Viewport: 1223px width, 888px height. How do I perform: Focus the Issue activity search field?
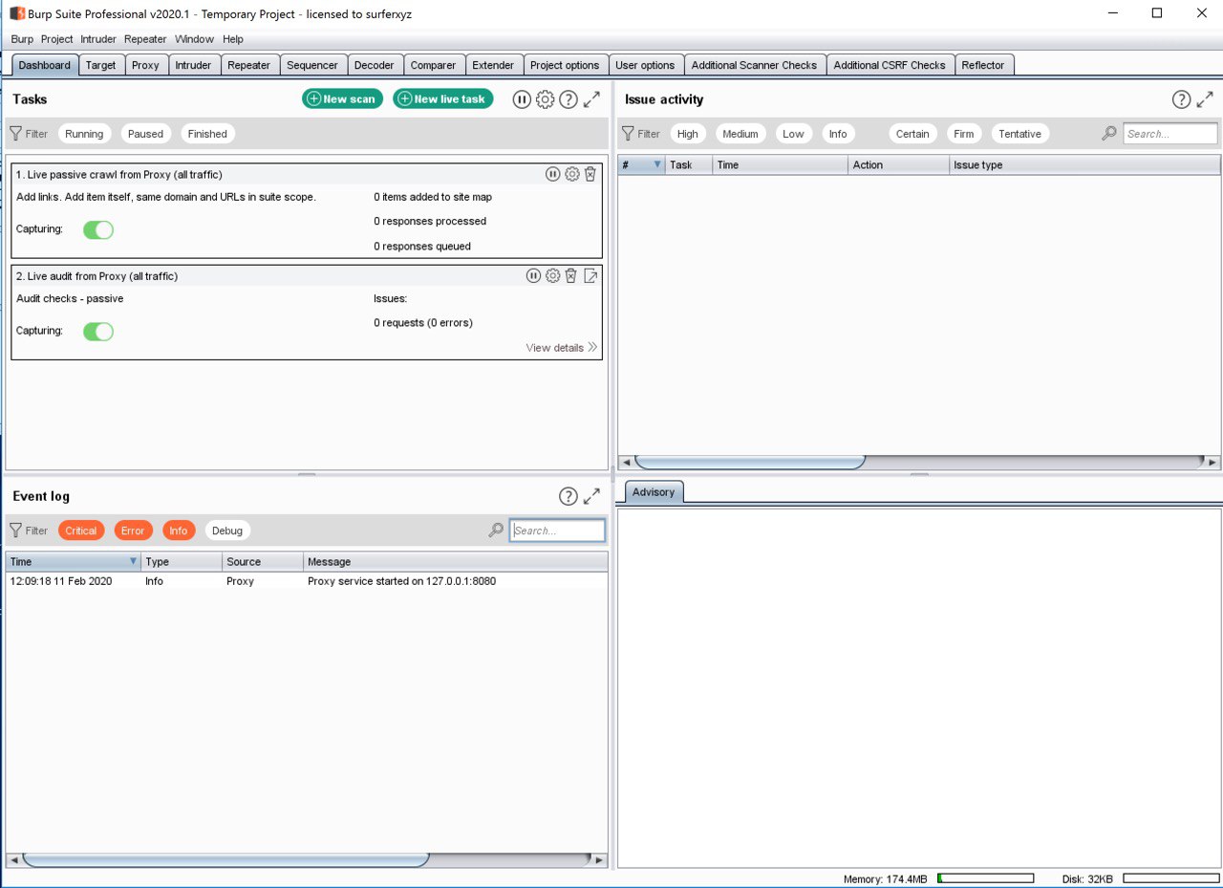1170,134
